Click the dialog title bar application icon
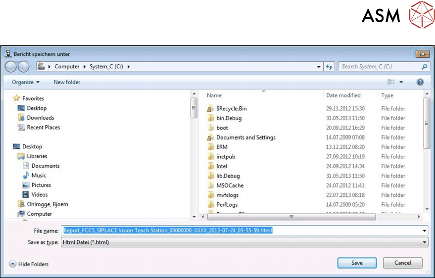The height and width of the screenshot is (278, 435). click(8, 54)
